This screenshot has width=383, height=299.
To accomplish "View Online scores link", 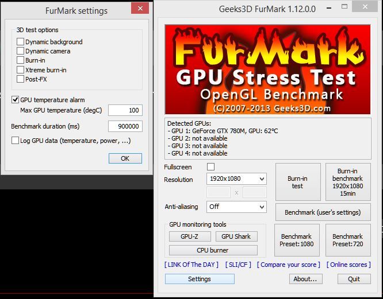I will point(348,265).
